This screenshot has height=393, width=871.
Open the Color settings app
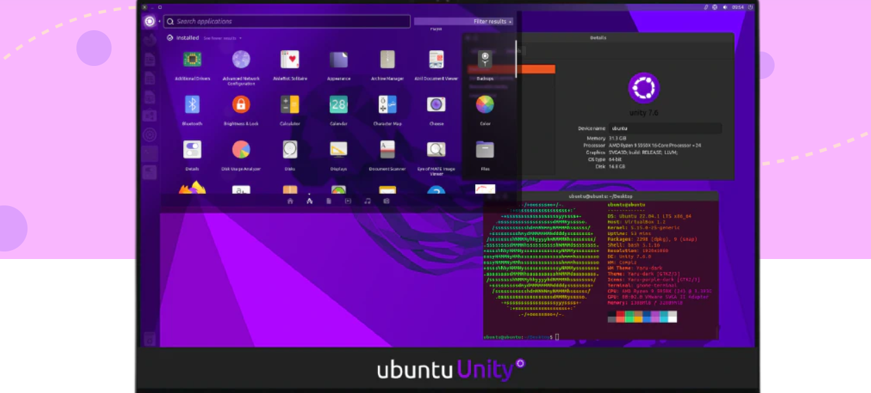click(485, 104)
